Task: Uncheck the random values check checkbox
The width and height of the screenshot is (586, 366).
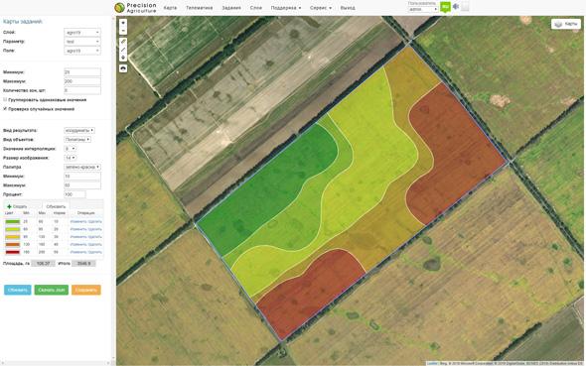Action: [5, 109]
